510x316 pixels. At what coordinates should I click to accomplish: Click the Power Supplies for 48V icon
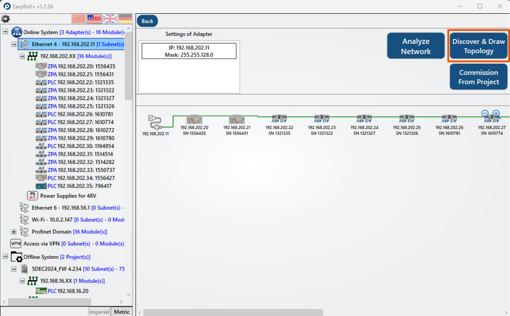[32, 195]
